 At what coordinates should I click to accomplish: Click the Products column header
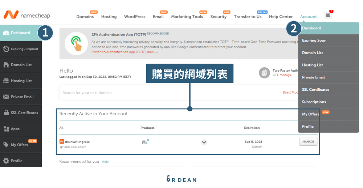[147, 128]
